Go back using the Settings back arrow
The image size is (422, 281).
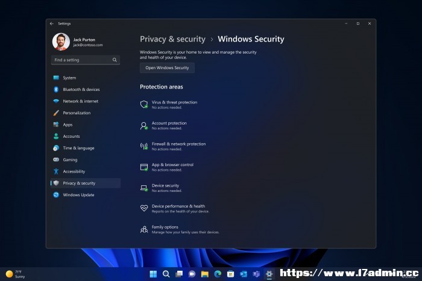[x=52, y=23]
